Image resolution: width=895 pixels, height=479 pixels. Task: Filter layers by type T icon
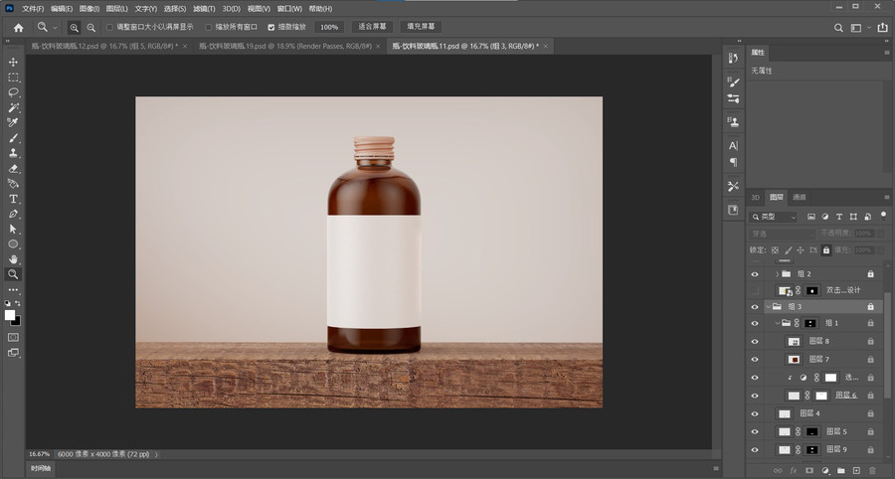pos(839,217)
